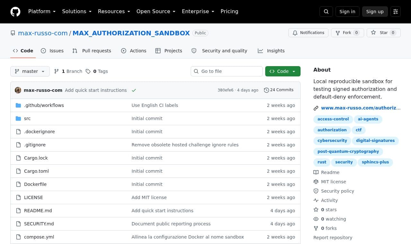
Task: Expand the Open Source menu
Action: 156,12
